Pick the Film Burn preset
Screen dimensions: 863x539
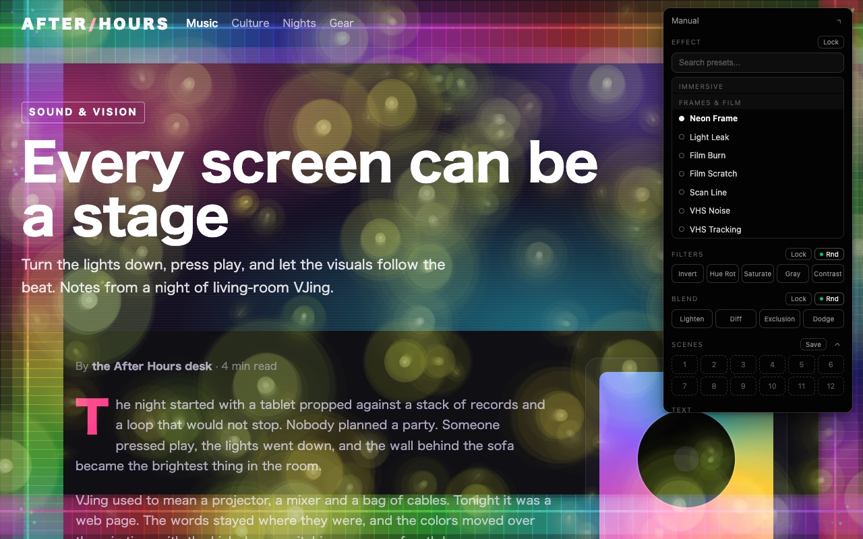[x=758, y=155]
